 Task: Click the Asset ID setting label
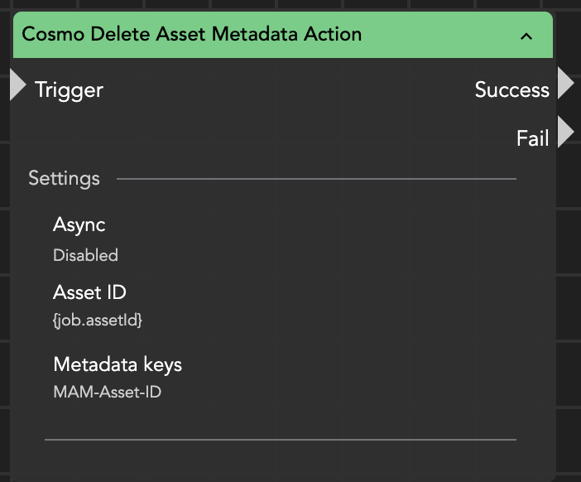click(89, 292)
